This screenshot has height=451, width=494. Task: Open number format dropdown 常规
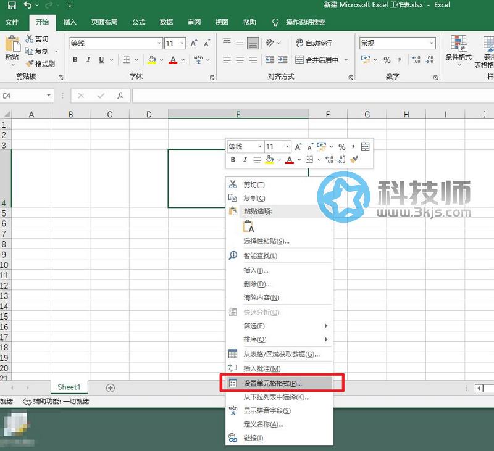432,43
